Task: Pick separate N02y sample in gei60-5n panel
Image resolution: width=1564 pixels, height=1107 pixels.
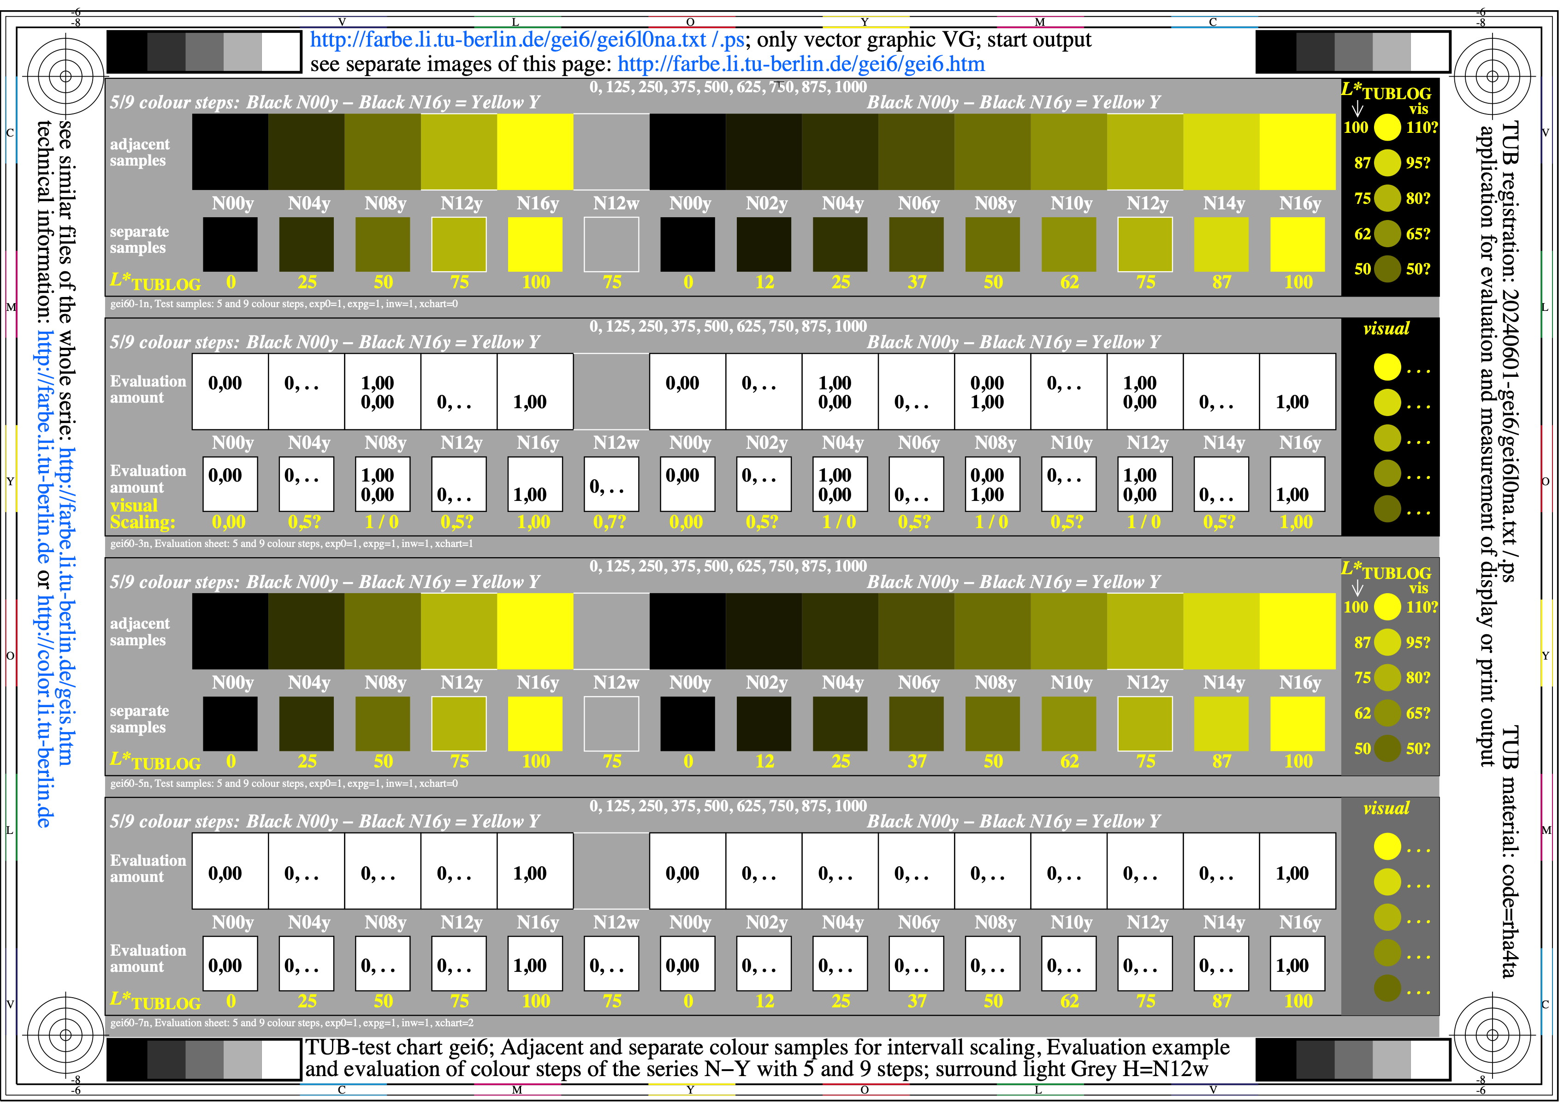Action: (764, 724)
